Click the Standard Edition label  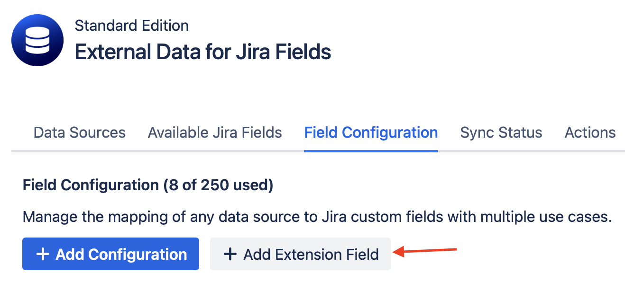132,26
